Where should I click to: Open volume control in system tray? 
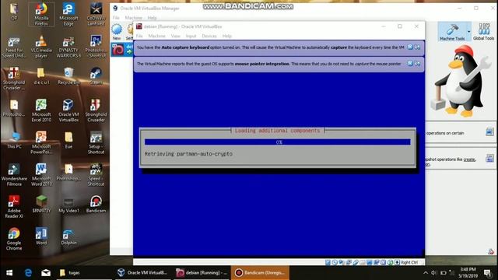(x=434, y=273)
